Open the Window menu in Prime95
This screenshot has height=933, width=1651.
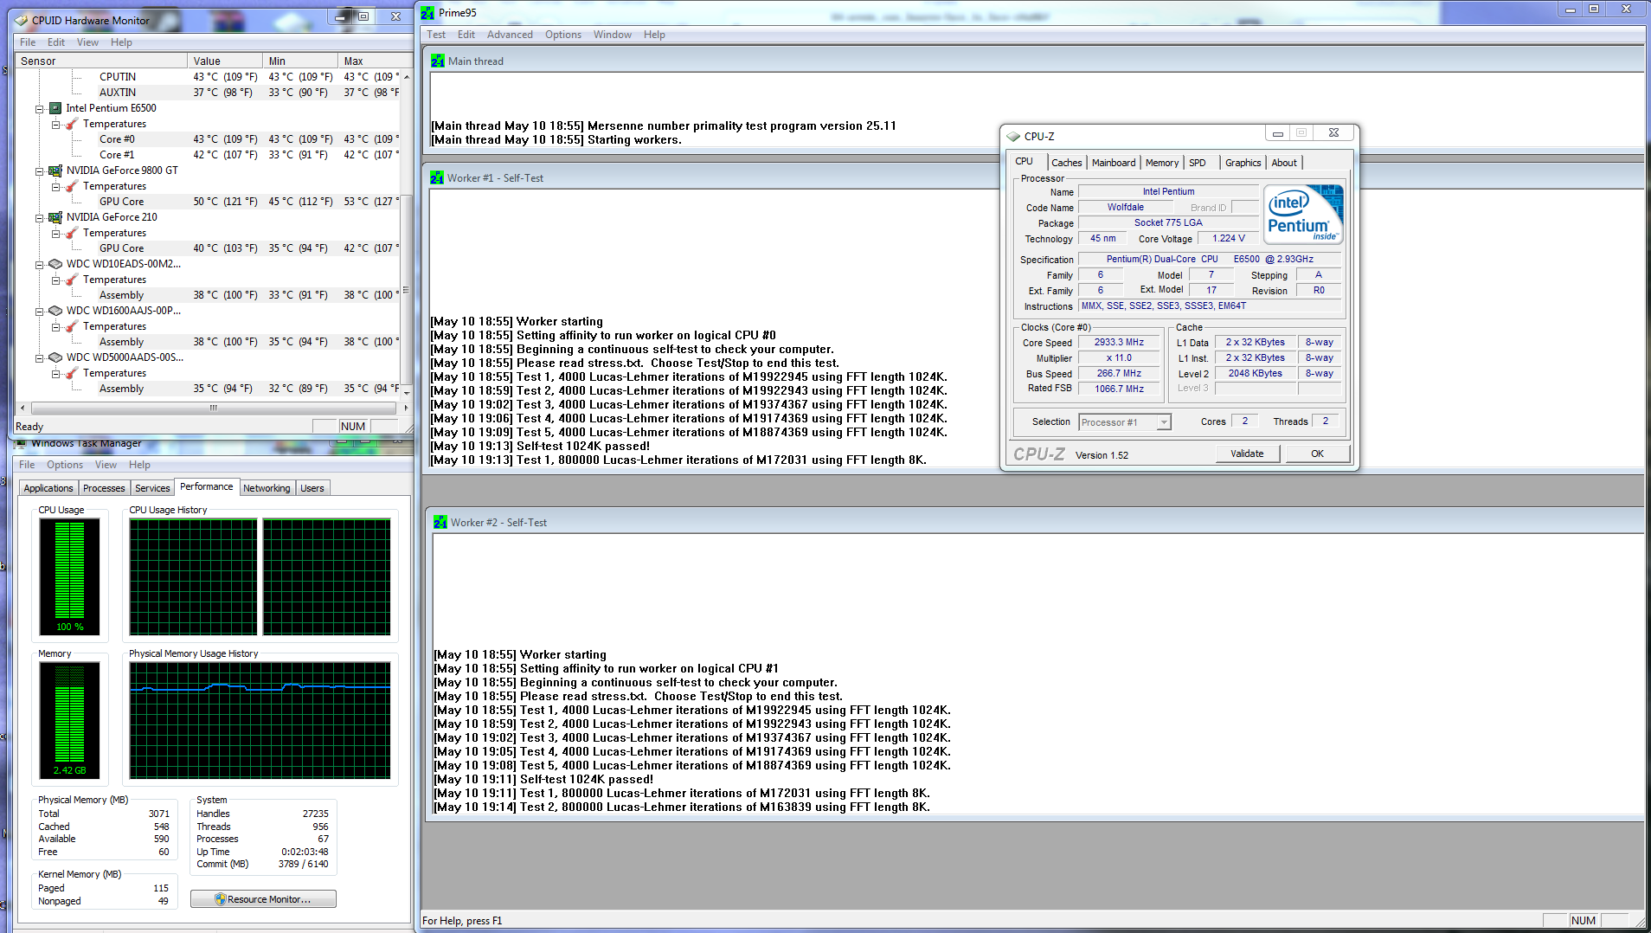pos(612,35)
